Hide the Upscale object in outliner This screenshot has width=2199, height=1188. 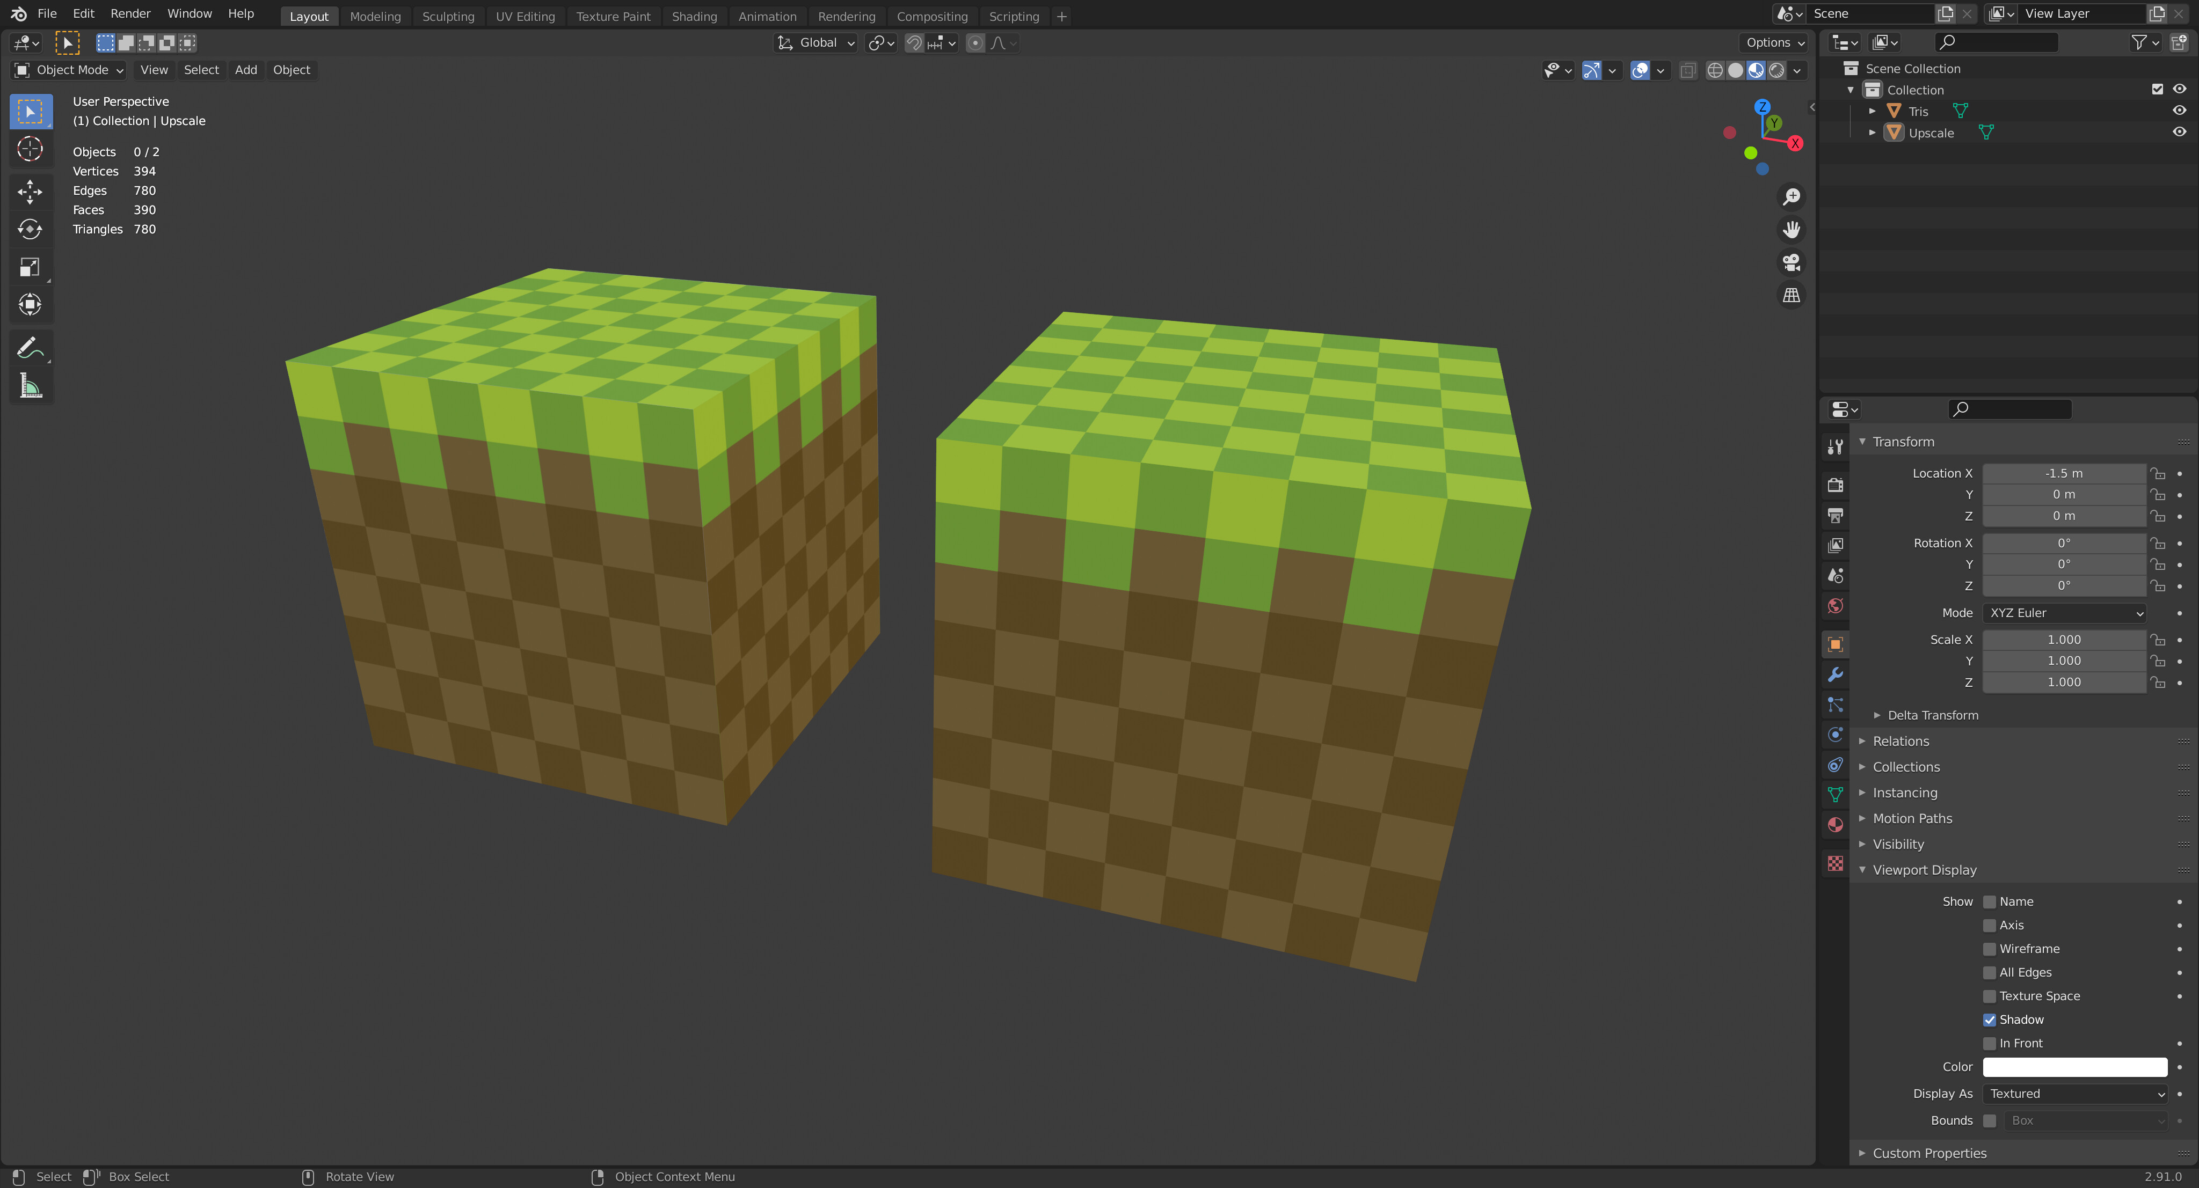(2179, 133)
